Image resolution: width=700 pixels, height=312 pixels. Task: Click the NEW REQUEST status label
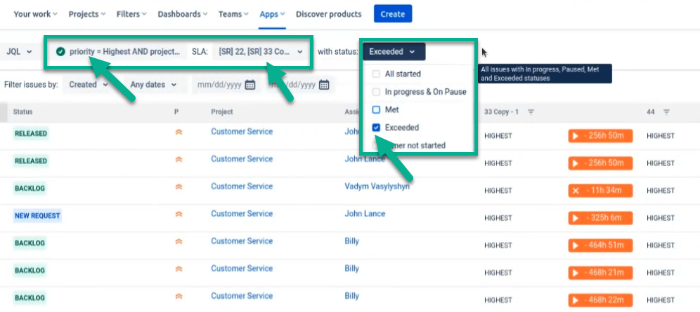point(37,216)
